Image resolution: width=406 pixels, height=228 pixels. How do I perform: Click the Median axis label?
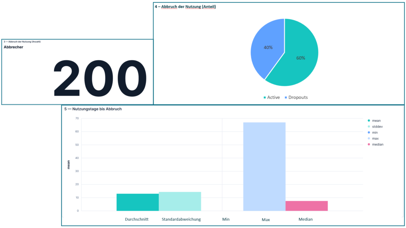coord(305,219)
